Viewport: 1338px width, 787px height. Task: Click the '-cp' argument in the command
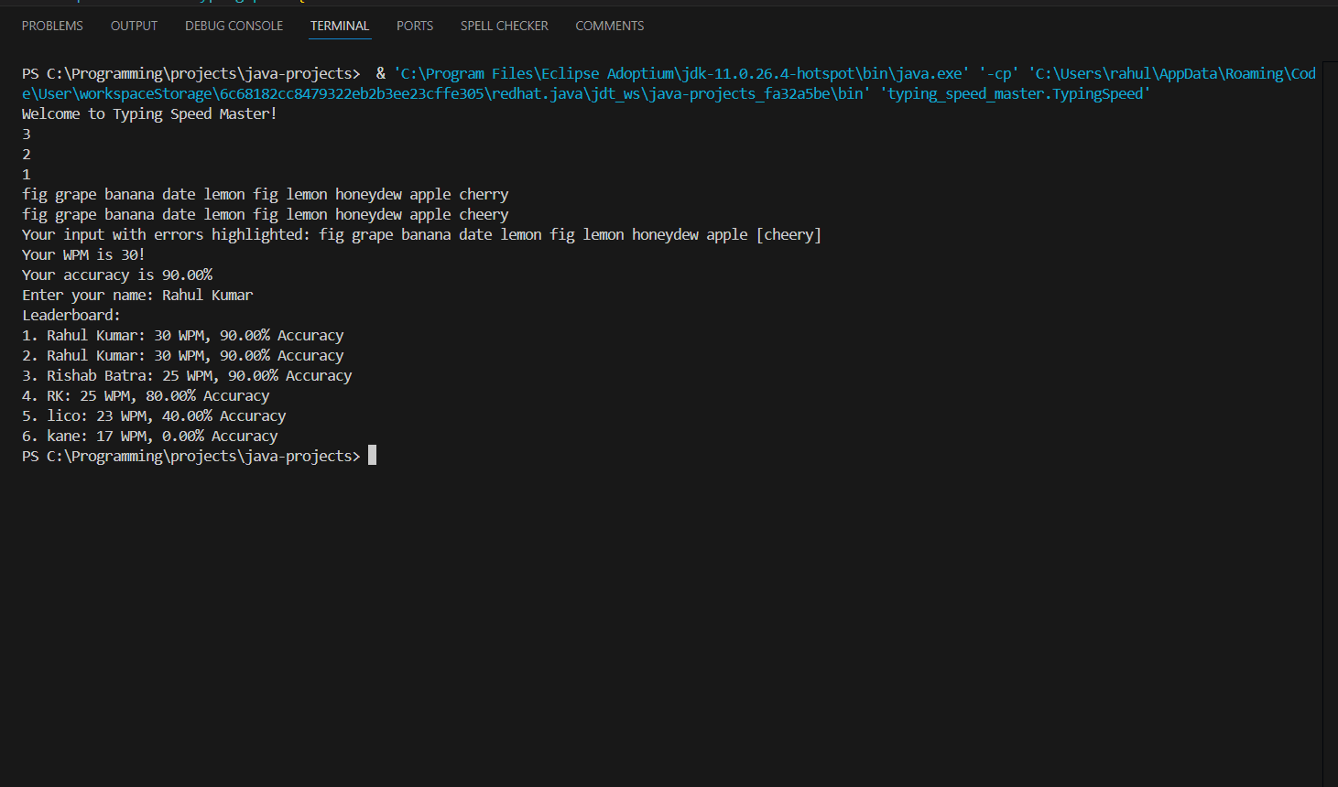[998, 74]
